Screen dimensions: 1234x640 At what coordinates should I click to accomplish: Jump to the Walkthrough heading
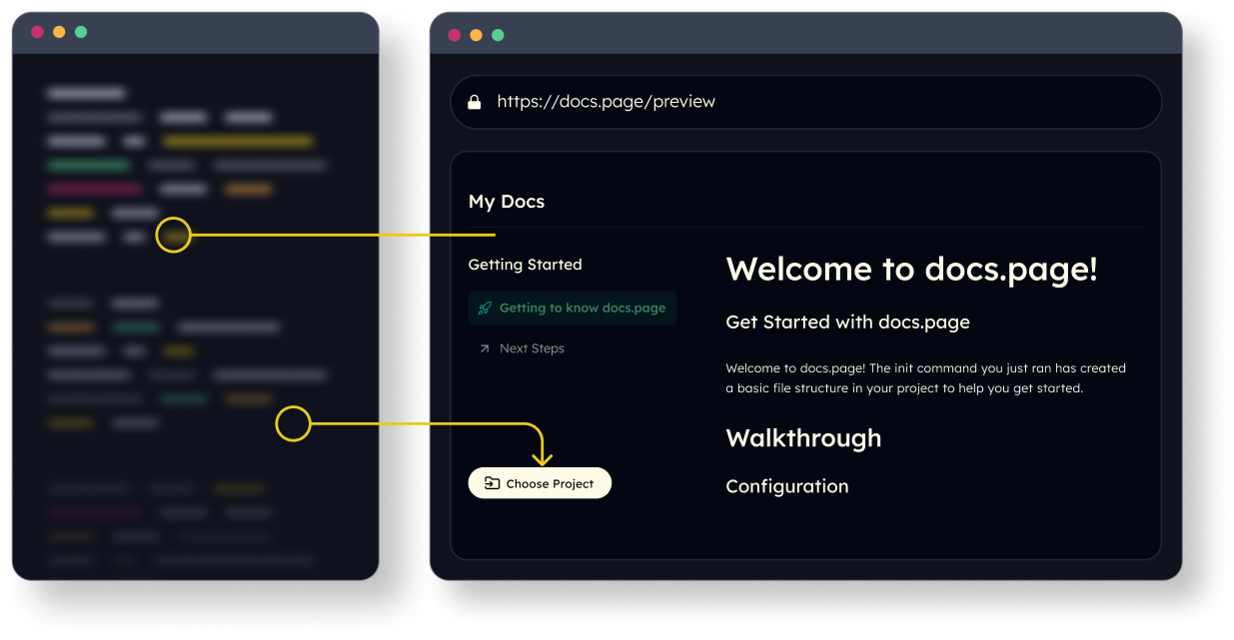[x=803, y=438]
